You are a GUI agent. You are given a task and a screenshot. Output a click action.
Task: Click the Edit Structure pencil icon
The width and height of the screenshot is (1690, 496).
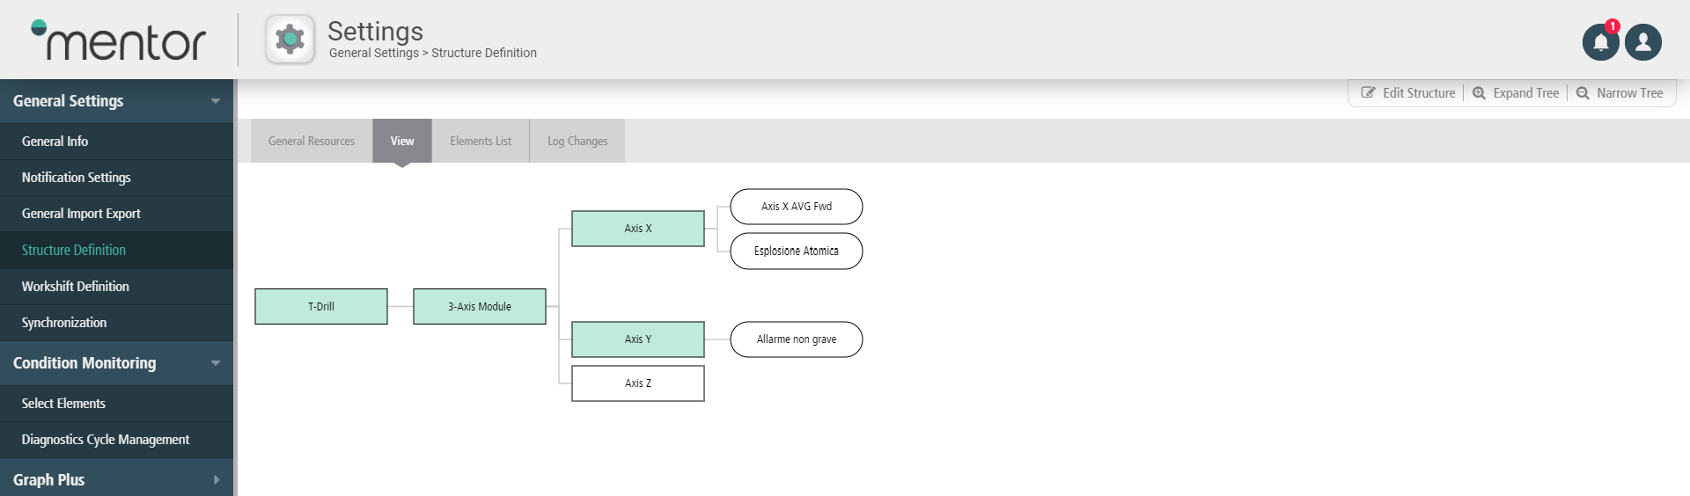point(1368,93)
